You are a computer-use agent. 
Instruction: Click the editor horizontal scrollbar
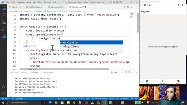click(x=64, y=69)
